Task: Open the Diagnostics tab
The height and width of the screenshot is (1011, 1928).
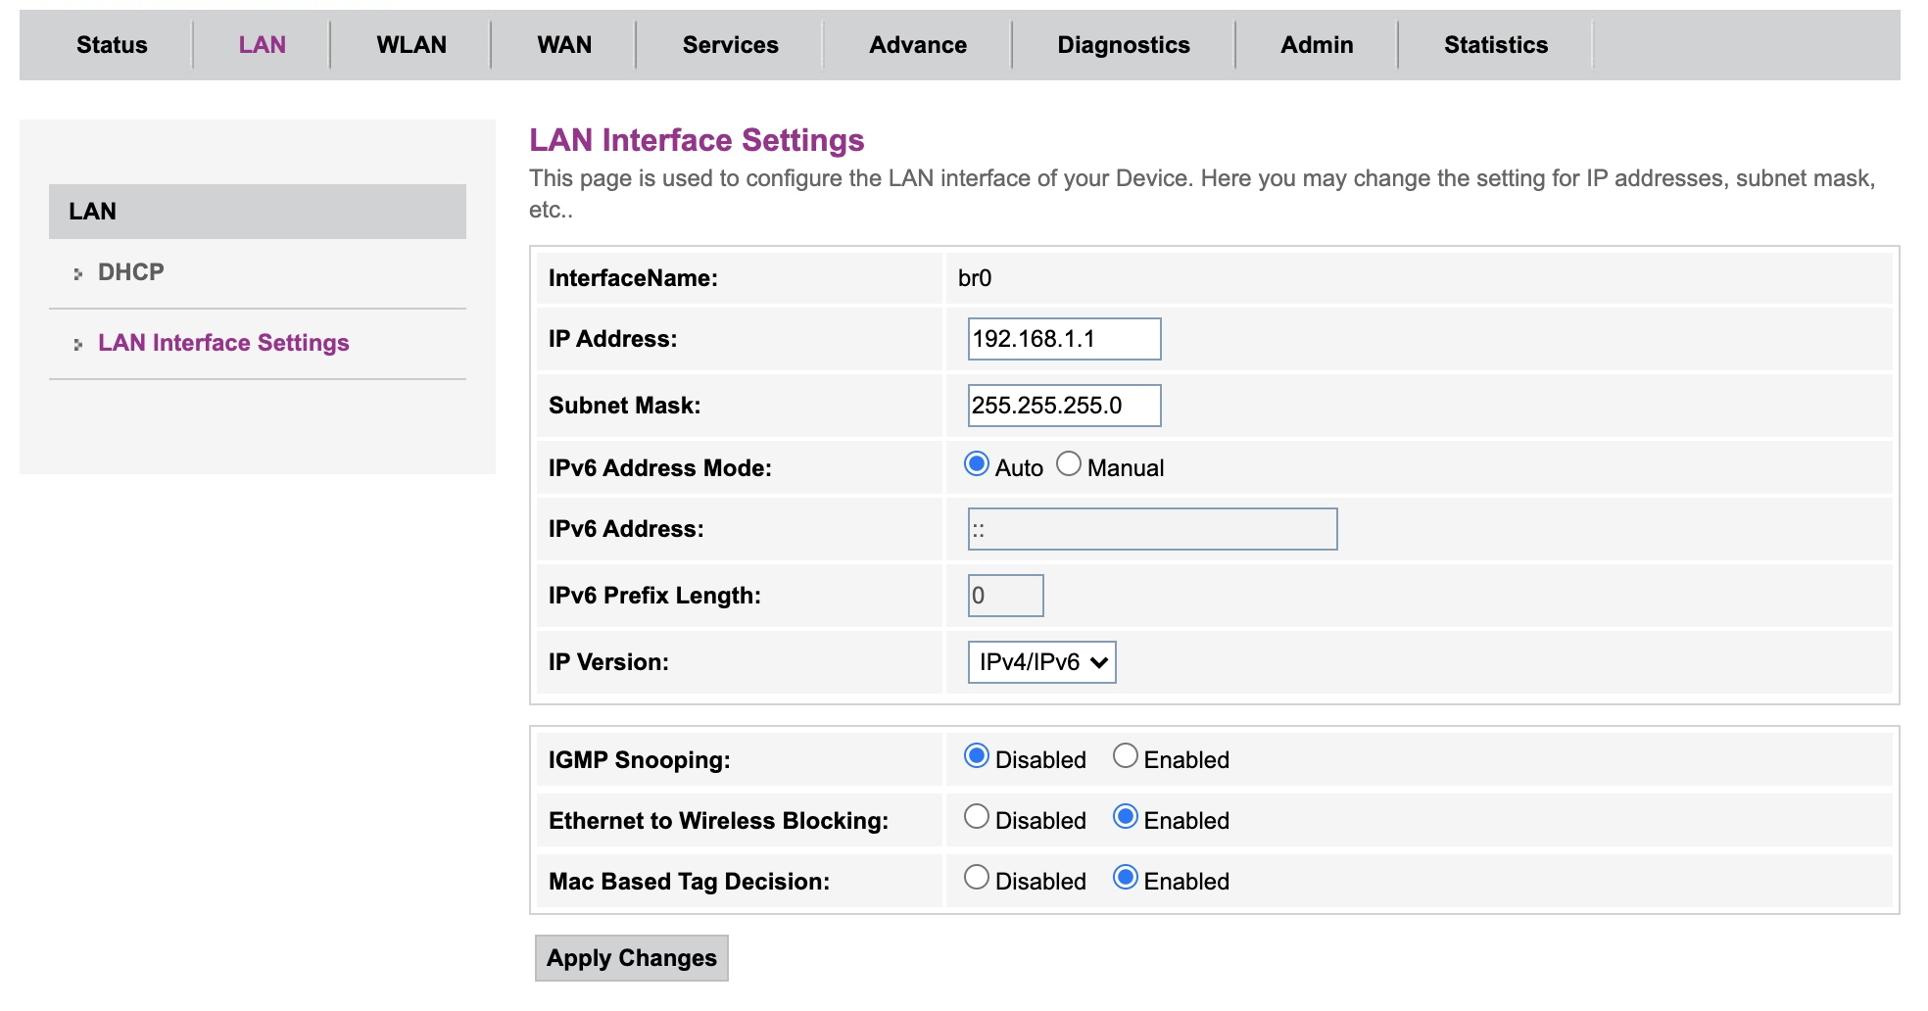Action: (1123, 44)
